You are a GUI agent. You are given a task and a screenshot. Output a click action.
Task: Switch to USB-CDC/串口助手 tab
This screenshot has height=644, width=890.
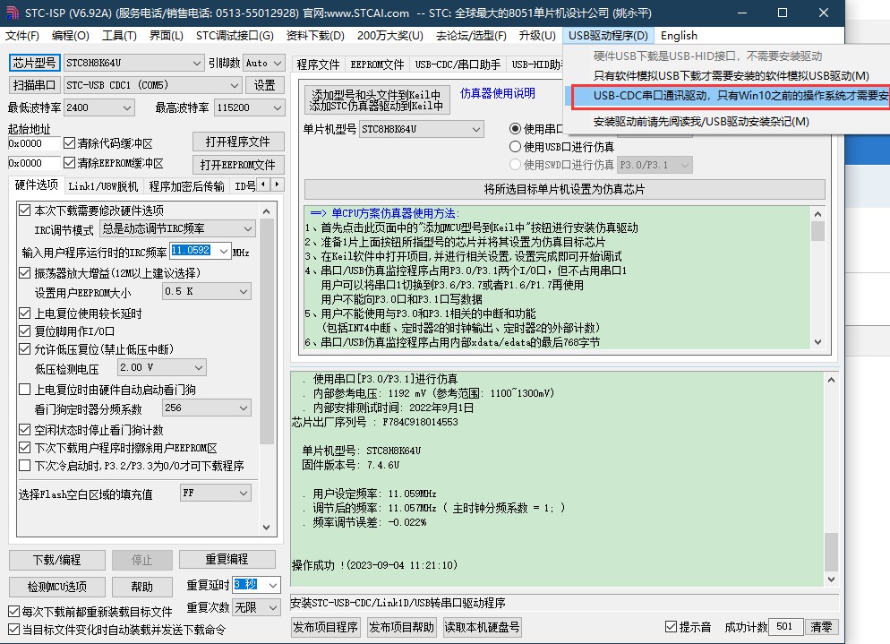[458, 64]
